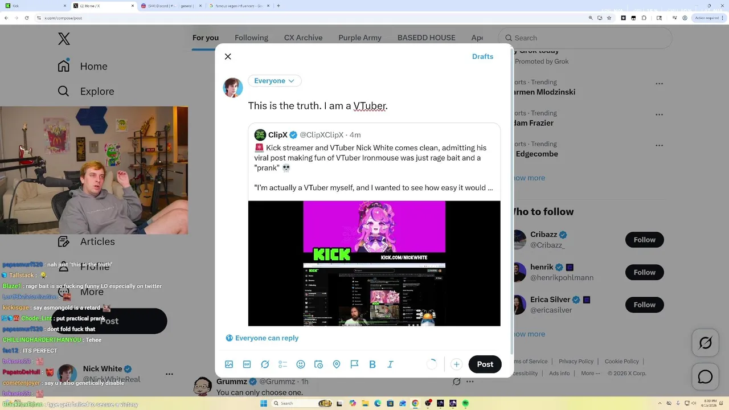This screenshot has height=410, width=729.
Task: Click the quoted video thumbnail
Action: click(x=374, y=263)
